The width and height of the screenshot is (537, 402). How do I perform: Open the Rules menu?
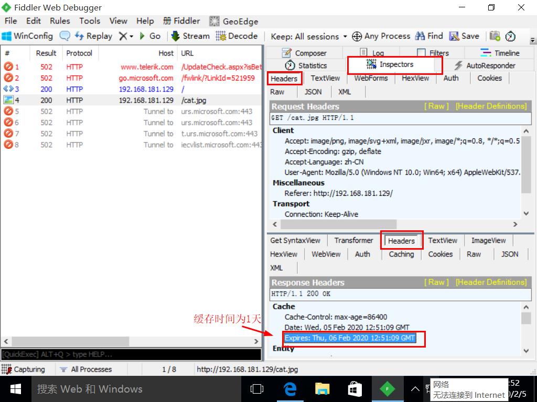(60, 21)
